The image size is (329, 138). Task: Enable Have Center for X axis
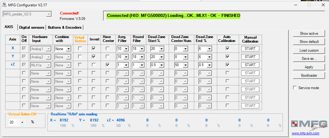click(x=108, y=49)
